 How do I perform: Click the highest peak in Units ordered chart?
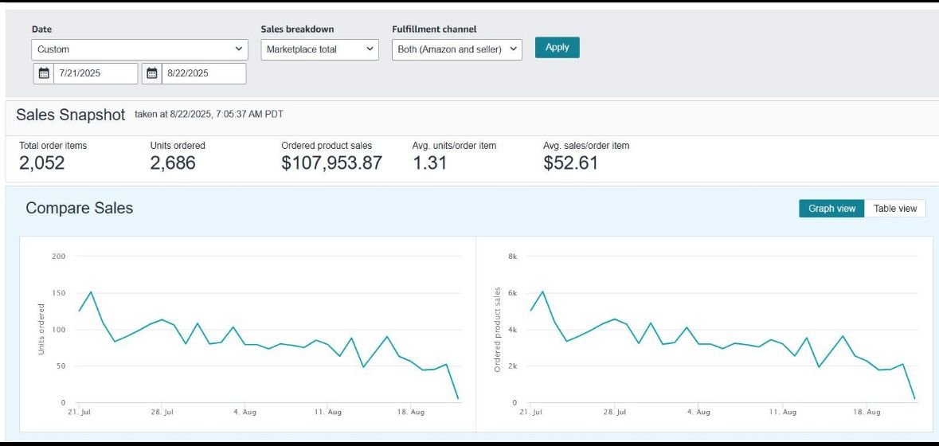[91, 291]
